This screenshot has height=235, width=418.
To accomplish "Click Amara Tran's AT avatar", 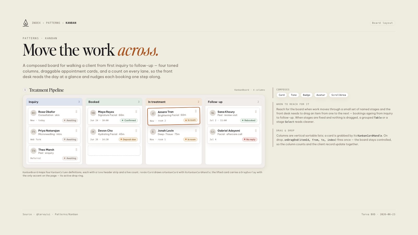I will coord(153,113).
